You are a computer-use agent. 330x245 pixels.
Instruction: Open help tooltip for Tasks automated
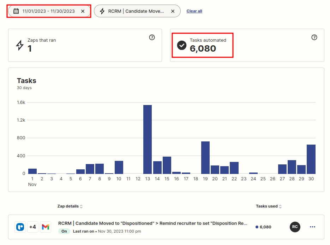(314, 37)
